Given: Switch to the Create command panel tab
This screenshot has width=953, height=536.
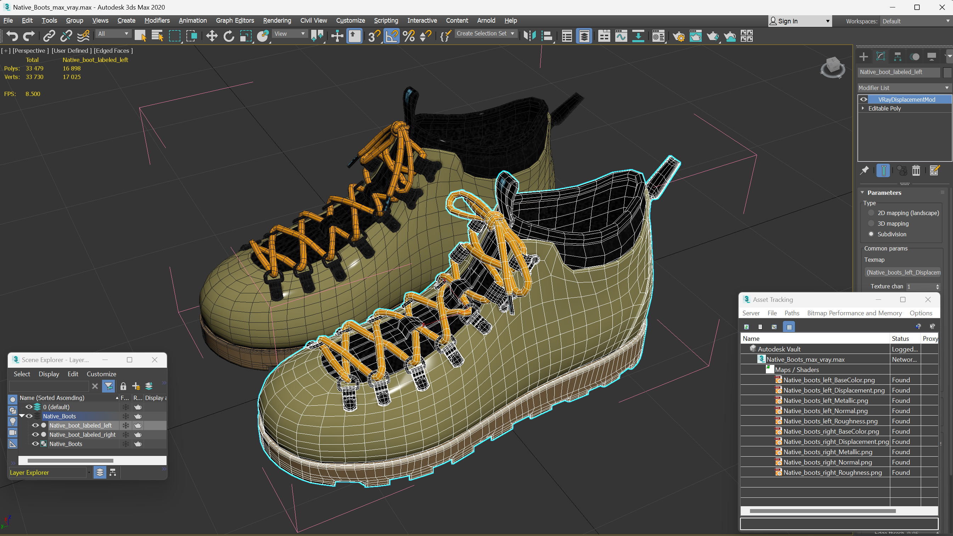Looking at the screenshot, I should click(863, 57).
